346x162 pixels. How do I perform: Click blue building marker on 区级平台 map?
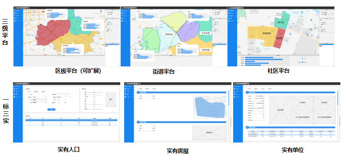[x=101, y=11]
